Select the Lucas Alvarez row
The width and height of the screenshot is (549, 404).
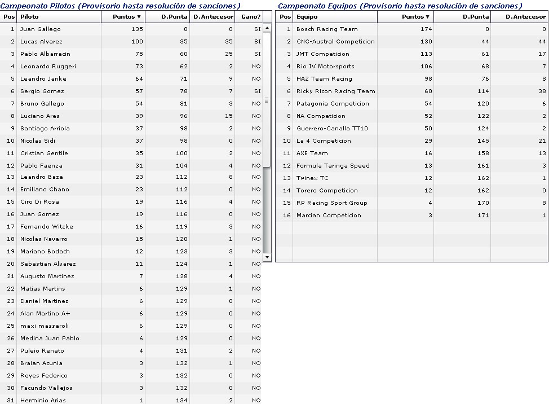coord(131,41)
